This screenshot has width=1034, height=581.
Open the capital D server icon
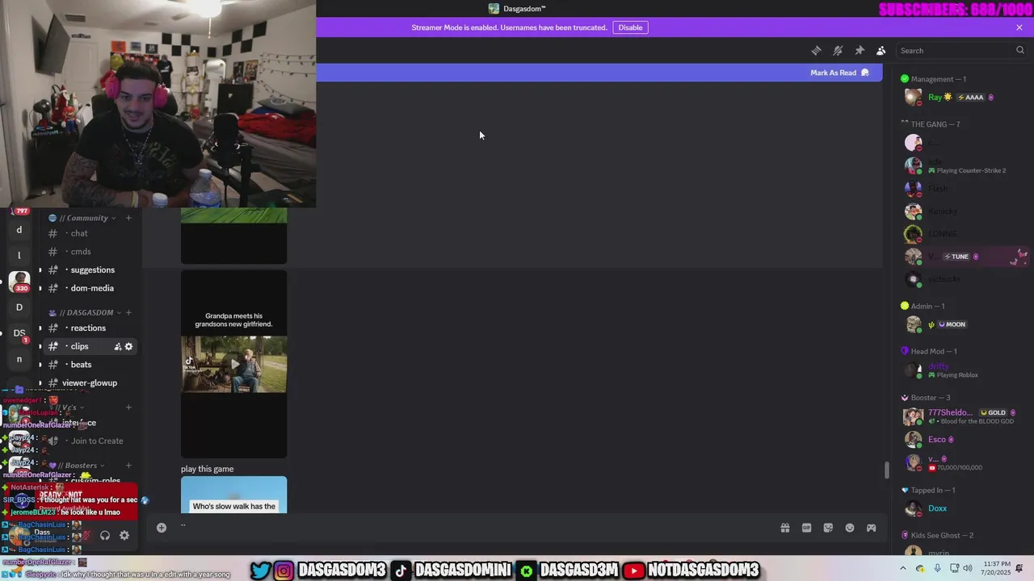(x=19, y=307)
